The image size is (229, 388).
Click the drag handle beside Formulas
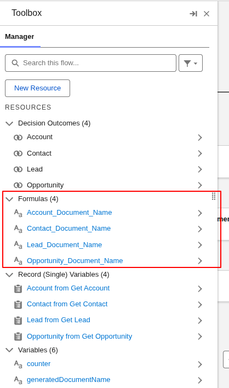(x=214, y=196)
